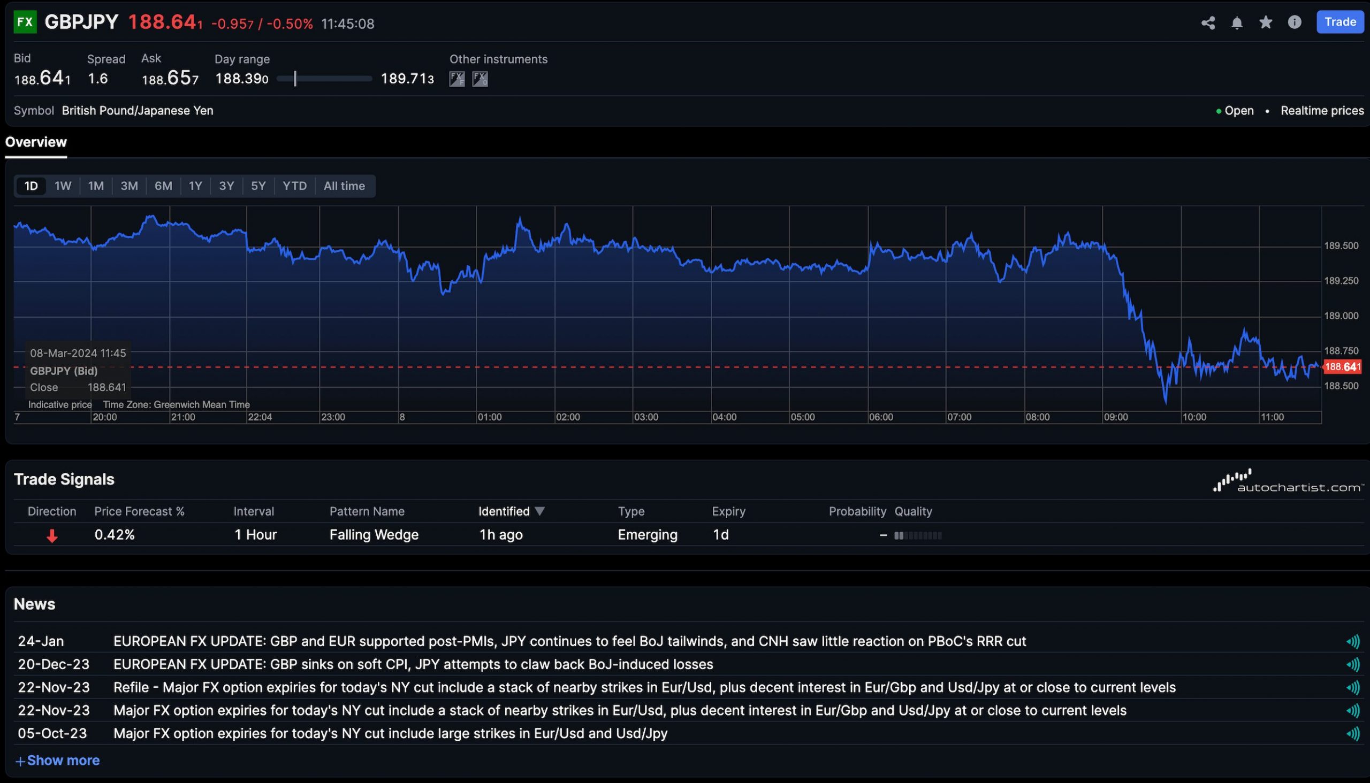Image resolution: width=1370 pixels, height=783 pixels.
Task: Sort signals by Identified column arrow
Action: [x=541, y=511]
